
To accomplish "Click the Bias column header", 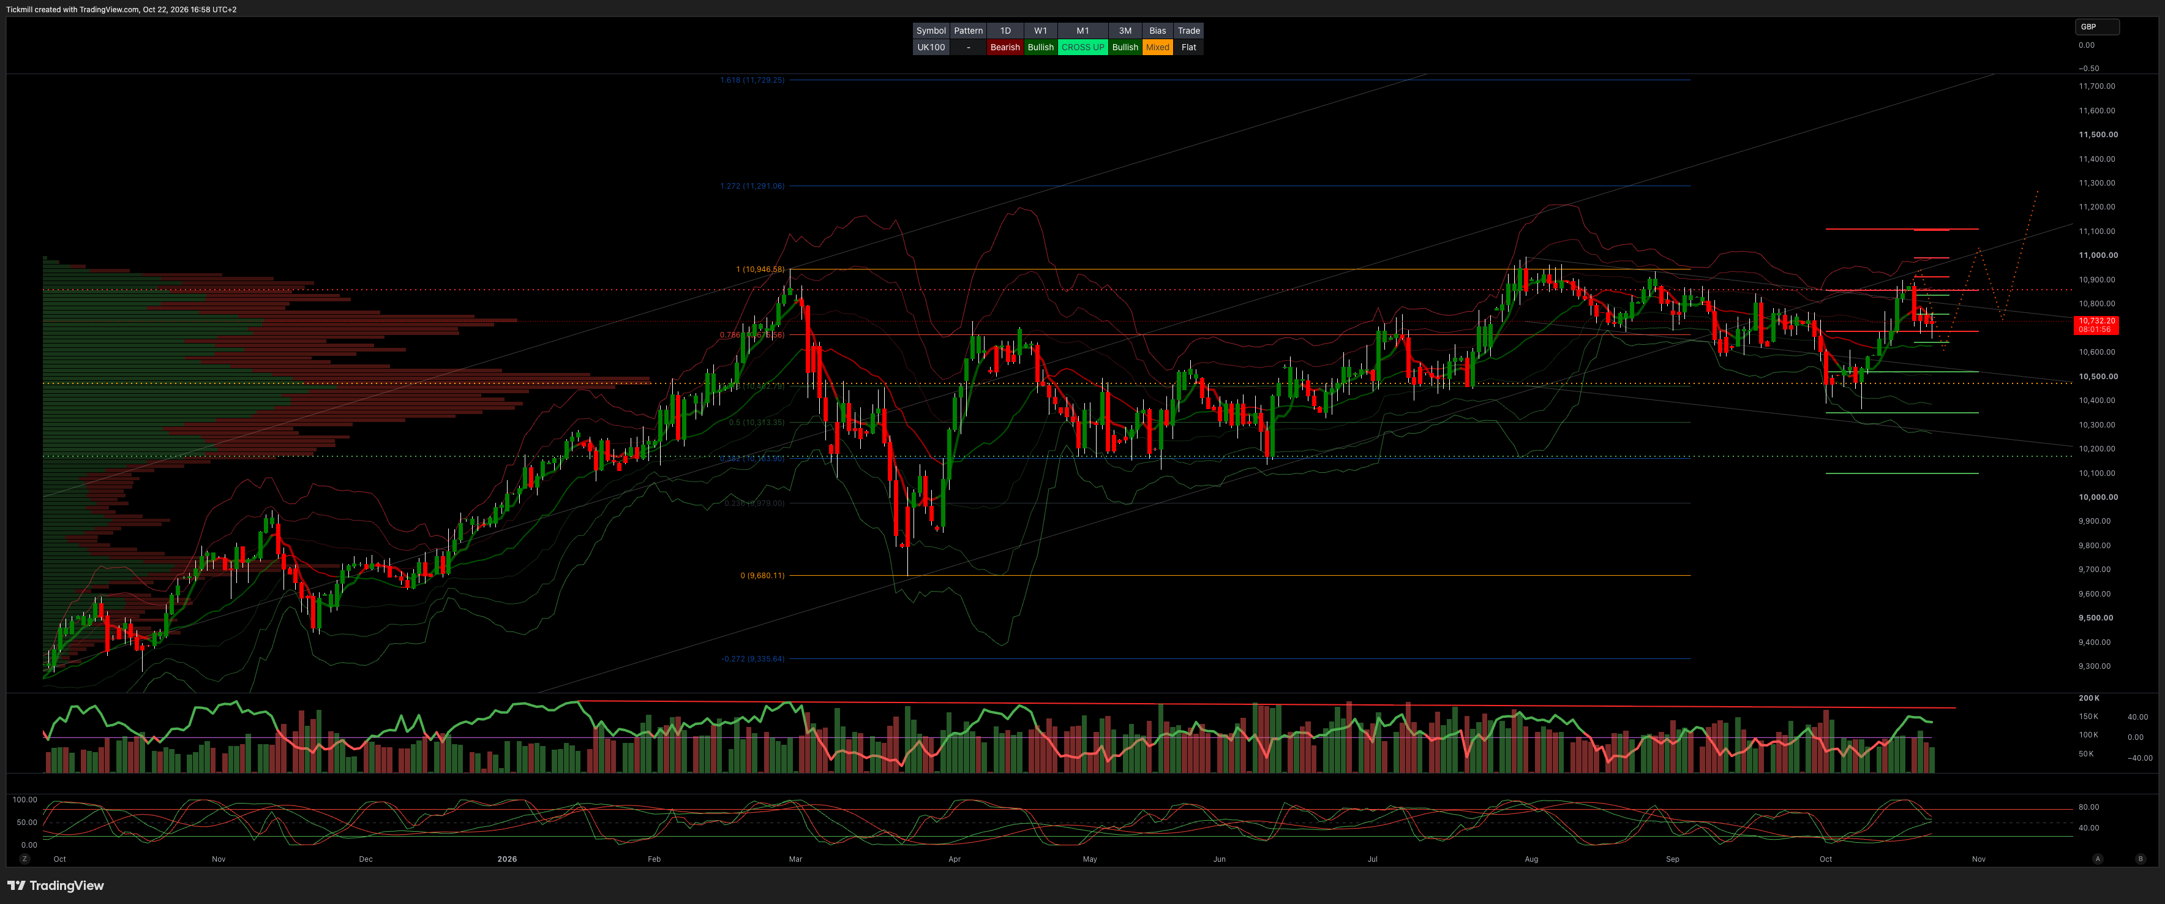I will pos(1157,30).
